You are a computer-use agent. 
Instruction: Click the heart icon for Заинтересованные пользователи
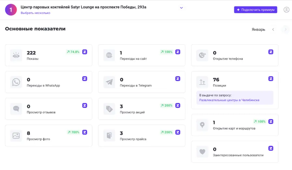pyautogui.click(x=202, y=152)
